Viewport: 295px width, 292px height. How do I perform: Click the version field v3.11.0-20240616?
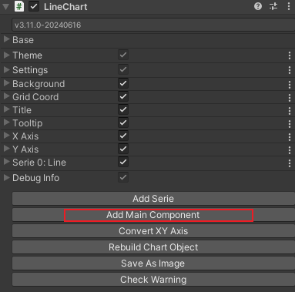(153, 25)
